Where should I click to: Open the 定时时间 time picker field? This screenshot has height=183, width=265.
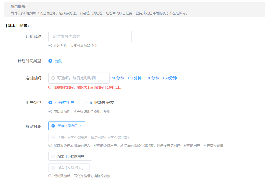coord(81,78)
